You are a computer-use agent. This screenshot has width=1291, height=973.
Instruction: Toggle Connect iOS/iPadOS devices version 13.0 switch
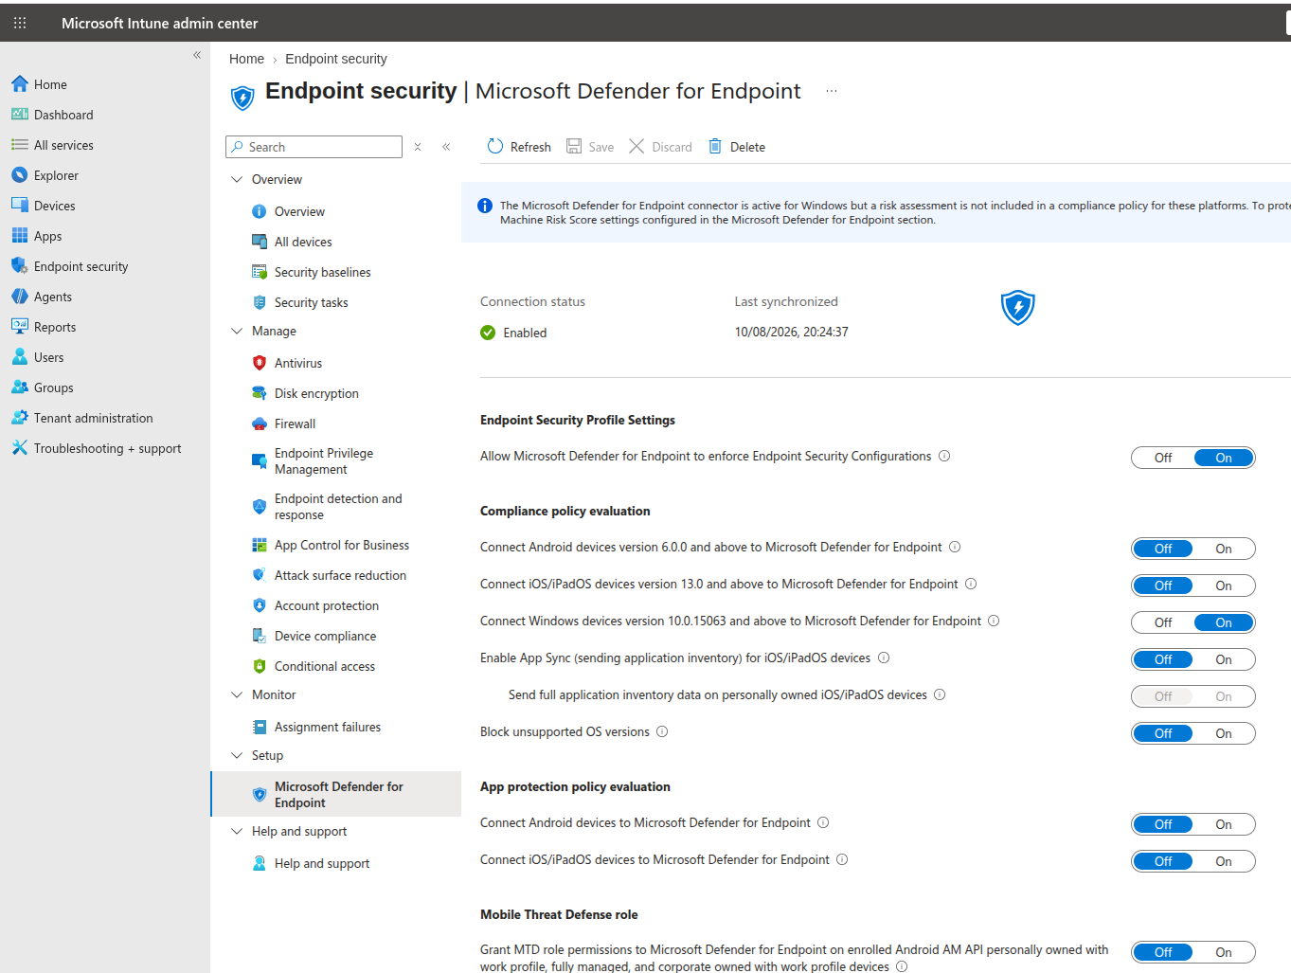click(x=1192, y=586)
